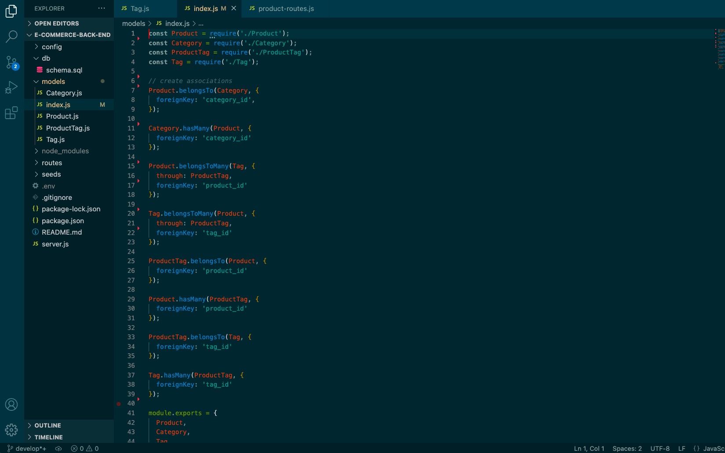This screenshot has height=453, width=725.
Task: Open the Search view icon
Action: [x=11, y=36]
